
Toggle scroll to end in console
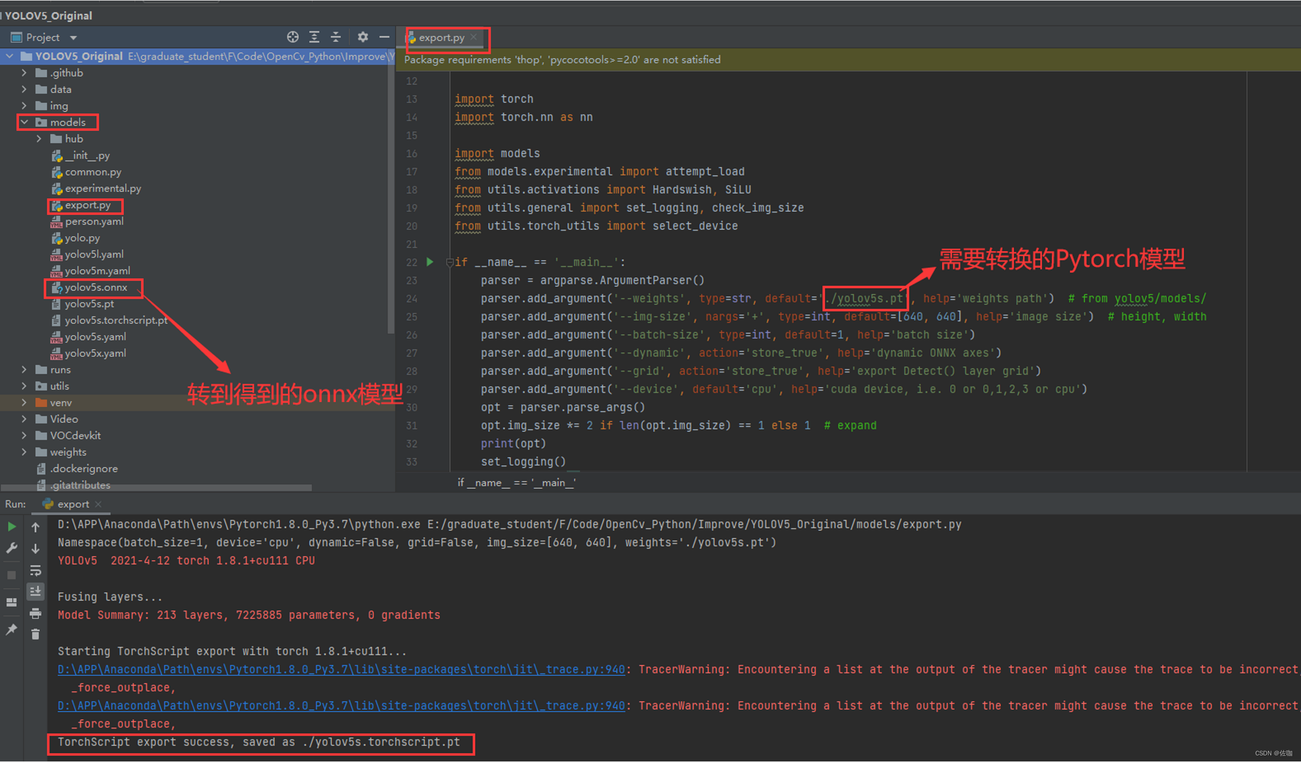coord(35,591)
